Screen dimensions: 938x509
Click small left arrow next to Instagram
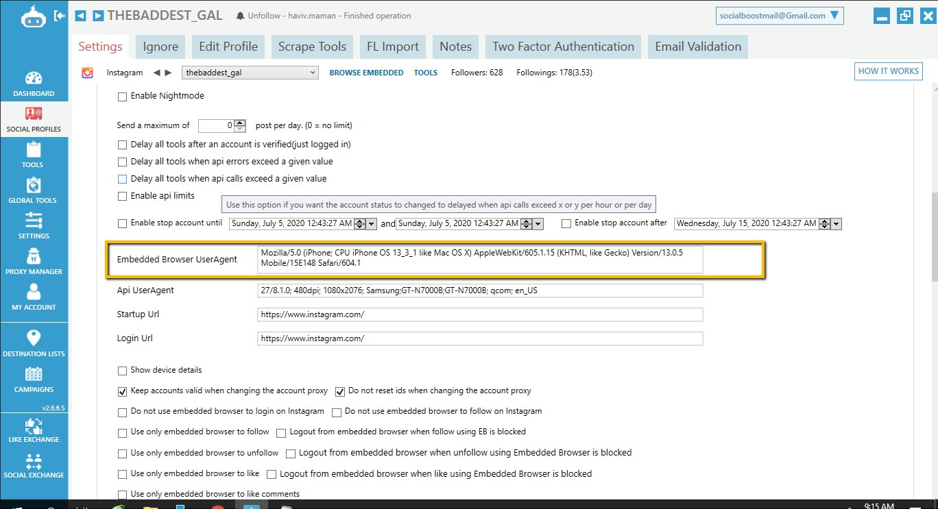(156, 73)
